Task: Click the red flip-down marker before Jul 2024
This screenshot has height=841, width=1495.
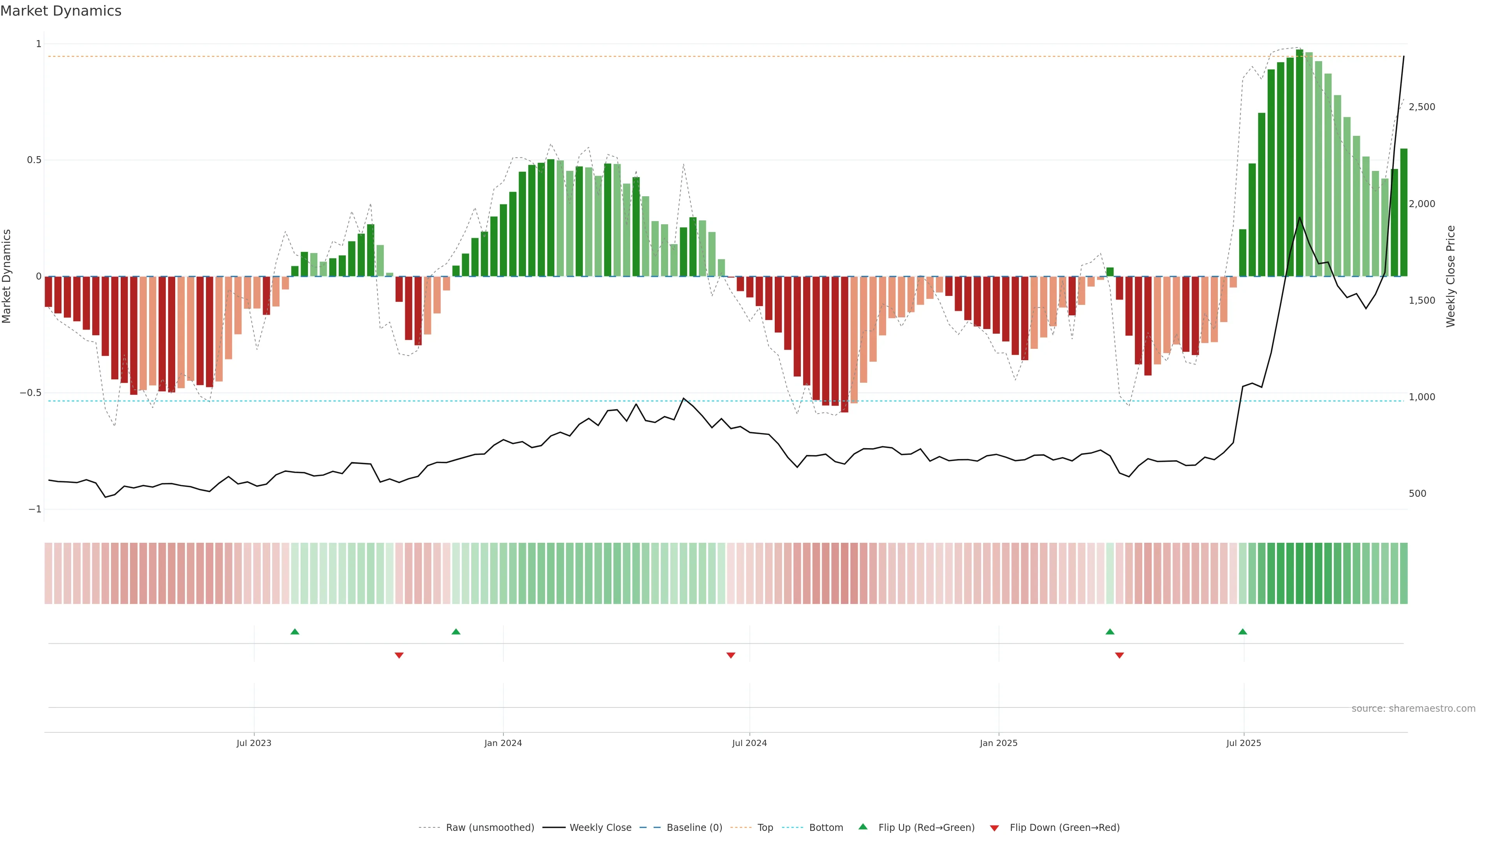Action: pos(731,655)
